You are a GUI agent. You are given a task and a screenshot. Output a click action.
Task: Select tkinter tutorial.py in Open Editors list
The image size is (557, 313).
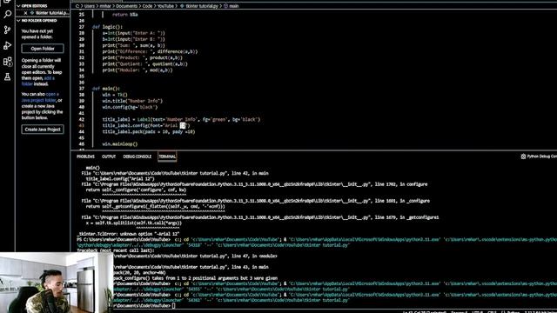(x=51, y=13)
